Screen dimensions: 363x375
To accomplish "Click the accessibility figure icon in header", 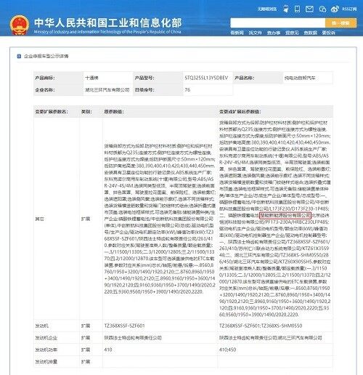I will tap(286, 9).
